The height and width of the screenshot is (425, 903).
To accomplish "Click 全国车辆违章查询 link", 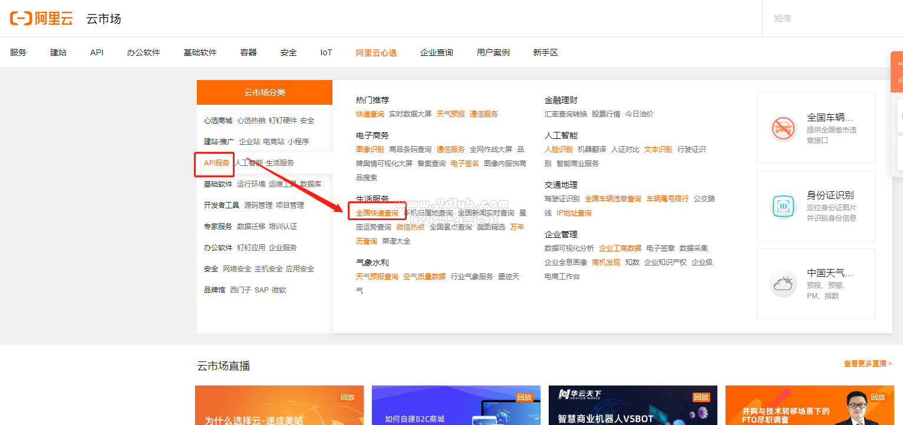I will 613,199.
